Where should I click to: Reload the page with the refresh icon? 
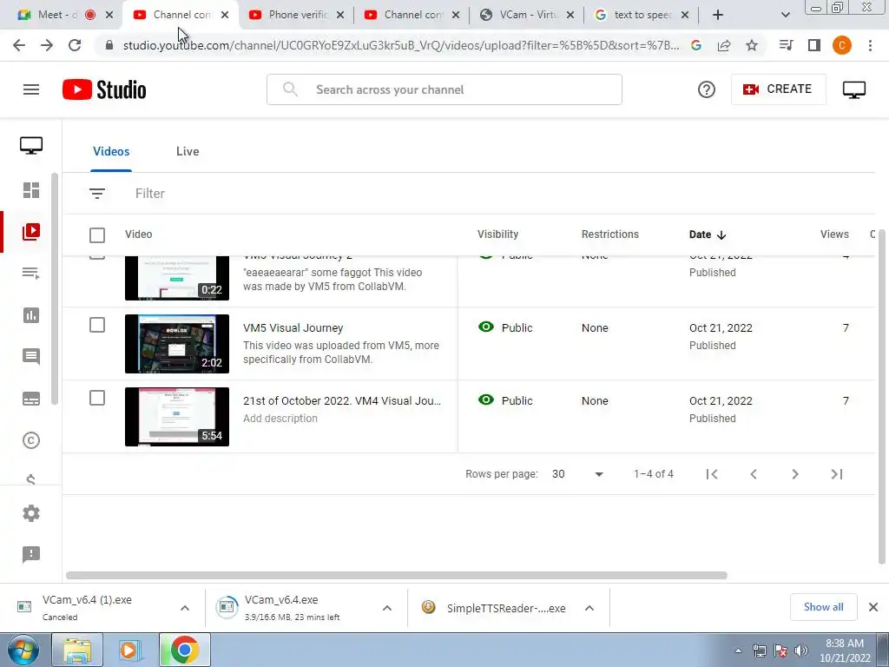tap(75, 45)
